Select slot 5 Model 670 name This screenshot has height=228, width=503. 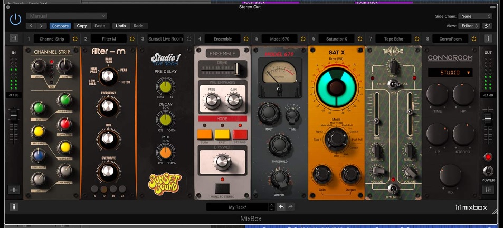pyautogui.click(x=279, y=39)
